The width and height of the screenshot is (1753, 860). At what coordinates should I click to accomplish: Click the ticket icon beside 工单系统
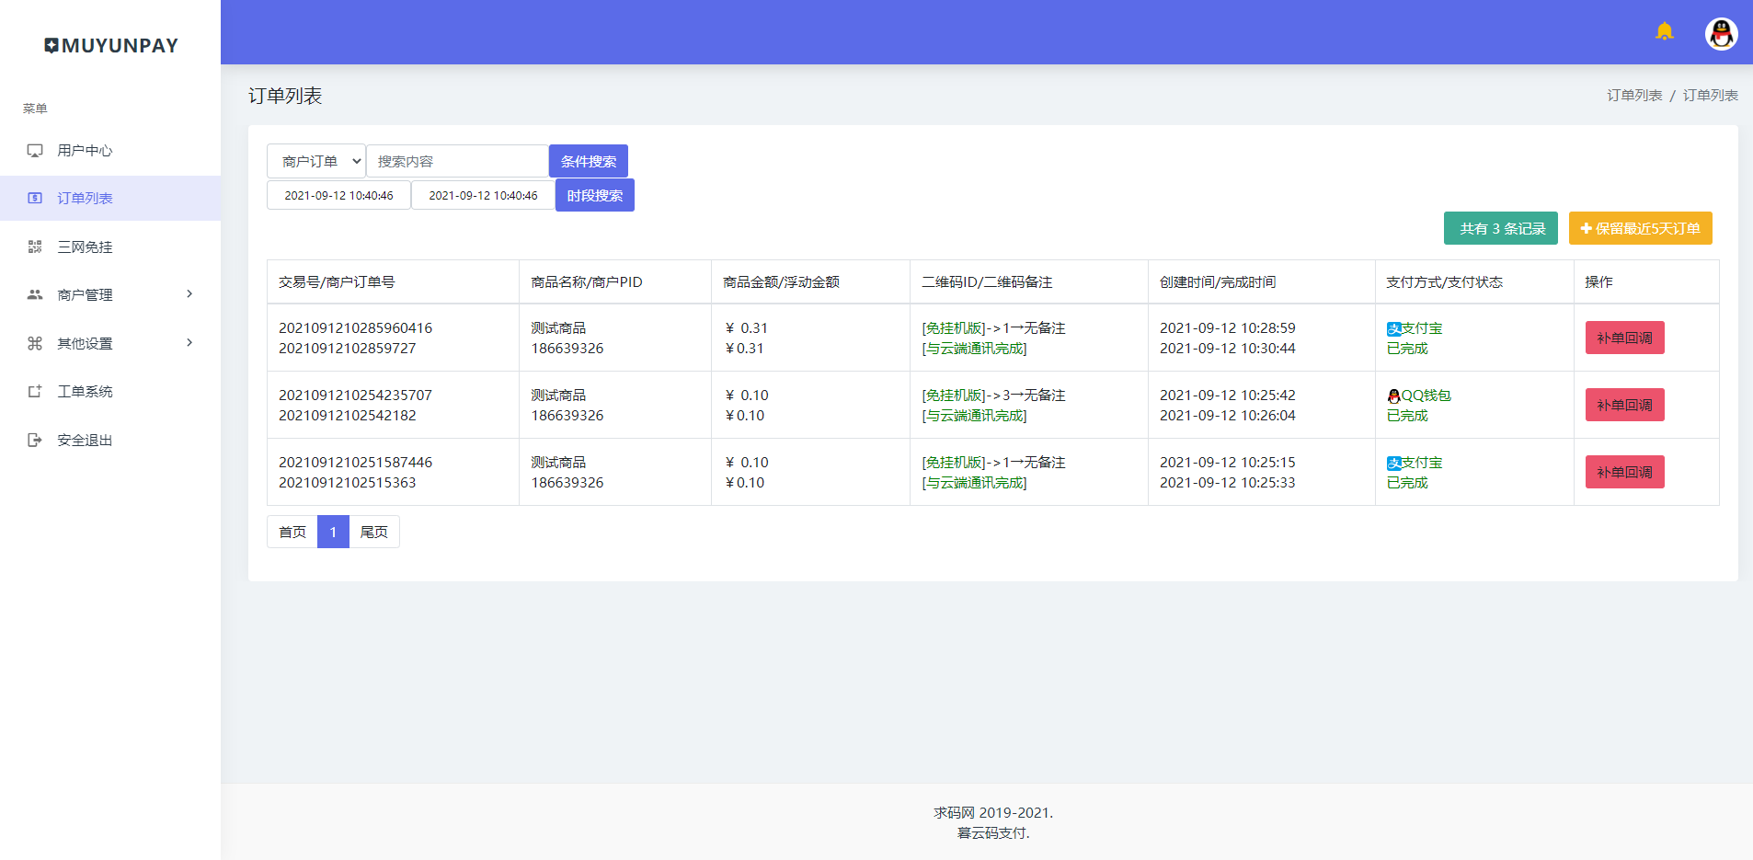tap(35, 392)
